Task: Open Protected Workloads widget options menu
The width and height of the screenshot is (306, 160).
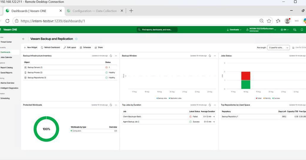Action: 116,105
